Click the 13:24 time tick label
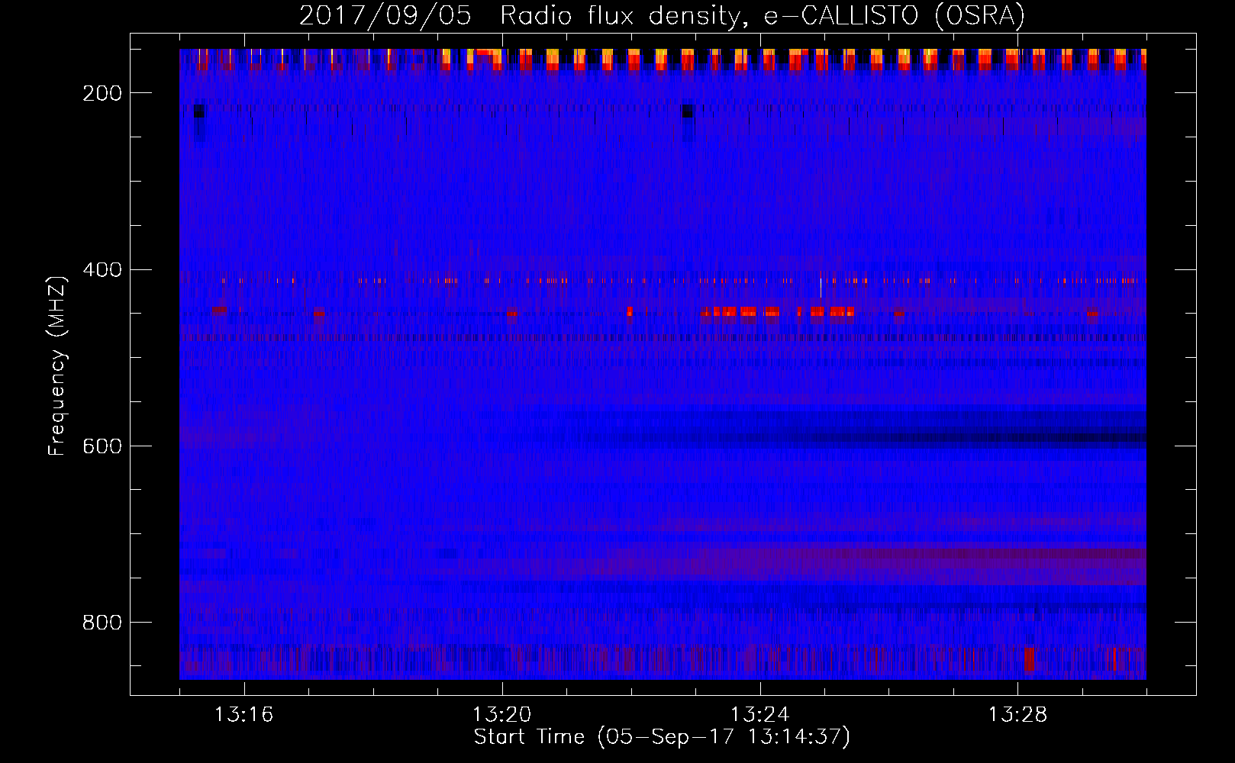The image size is (1235, 763). [x=759, y=715]
